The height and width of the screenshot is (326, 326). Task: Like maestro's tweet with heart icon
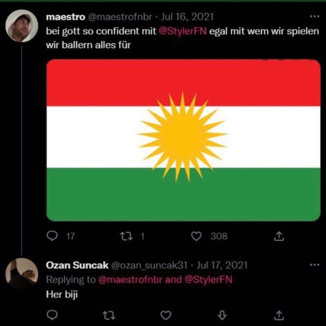click(196, 236)
